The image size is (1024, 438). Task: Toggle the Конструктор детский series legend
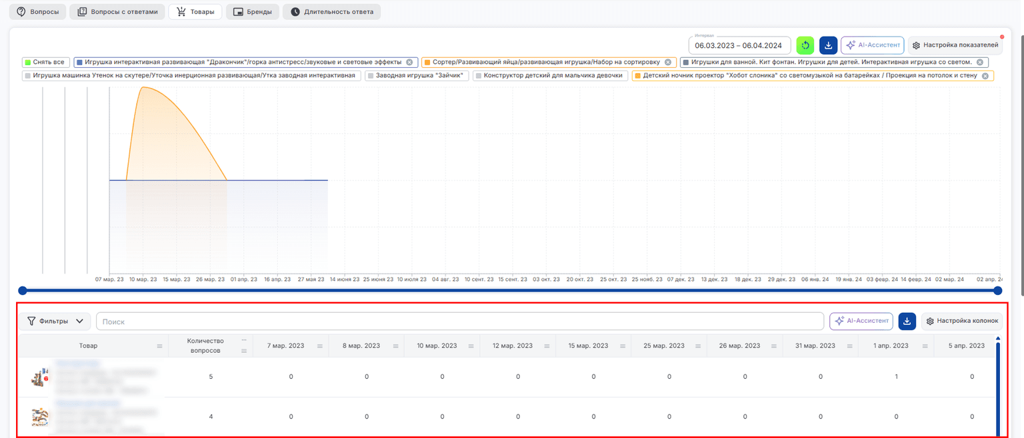point(550,76)
